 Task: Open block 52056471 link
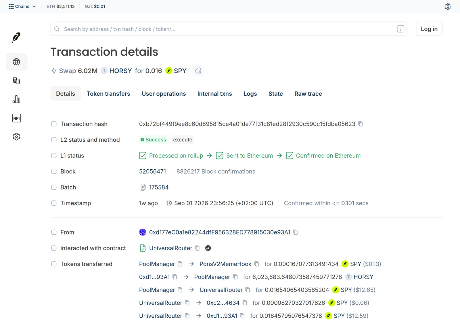(152, 171)
